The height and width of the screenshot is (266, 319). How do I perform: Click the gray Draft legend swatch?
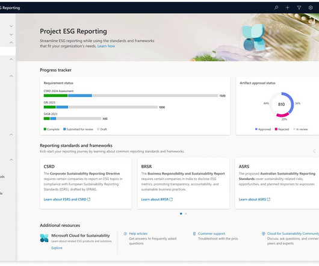tap(98, 129)
